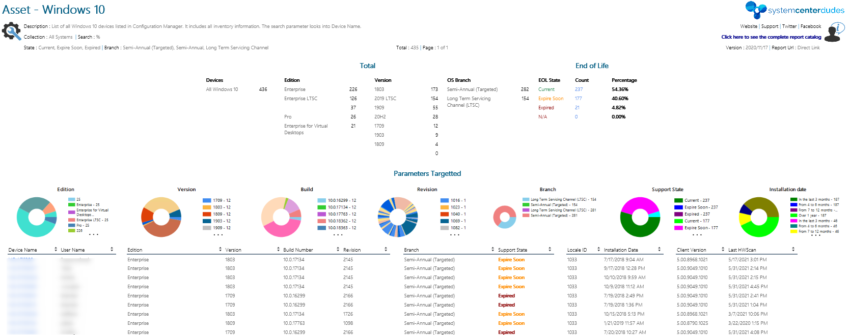The image size is (850, 335).
Task: Click the 54.36% percentage value
Action: pyautogui.click(x=620, y=89)
